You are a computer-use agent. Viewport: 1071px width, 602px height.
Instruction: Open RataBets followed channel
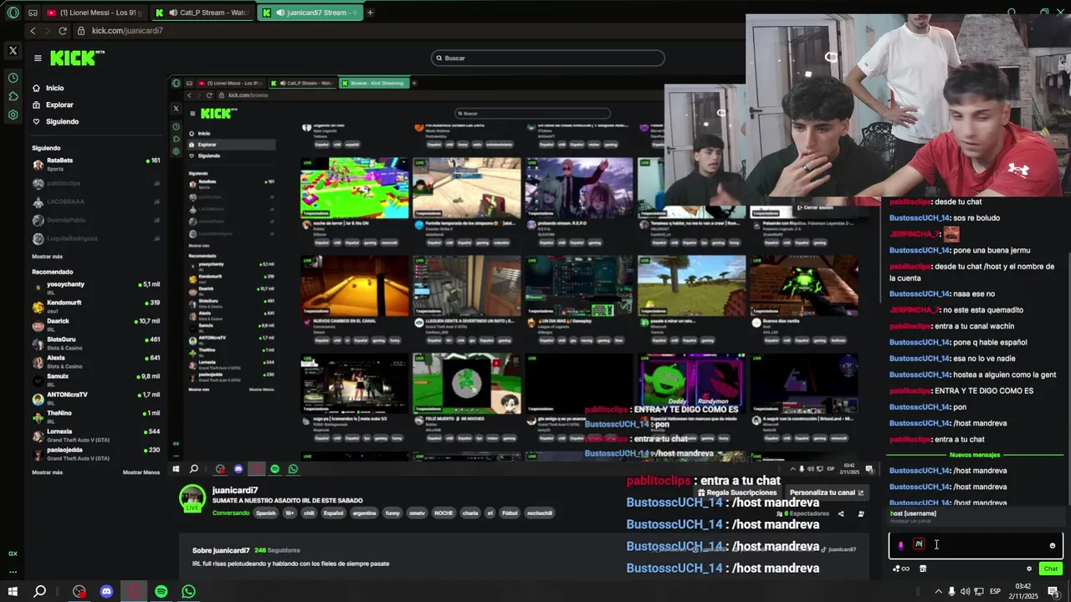click(96, 164)
